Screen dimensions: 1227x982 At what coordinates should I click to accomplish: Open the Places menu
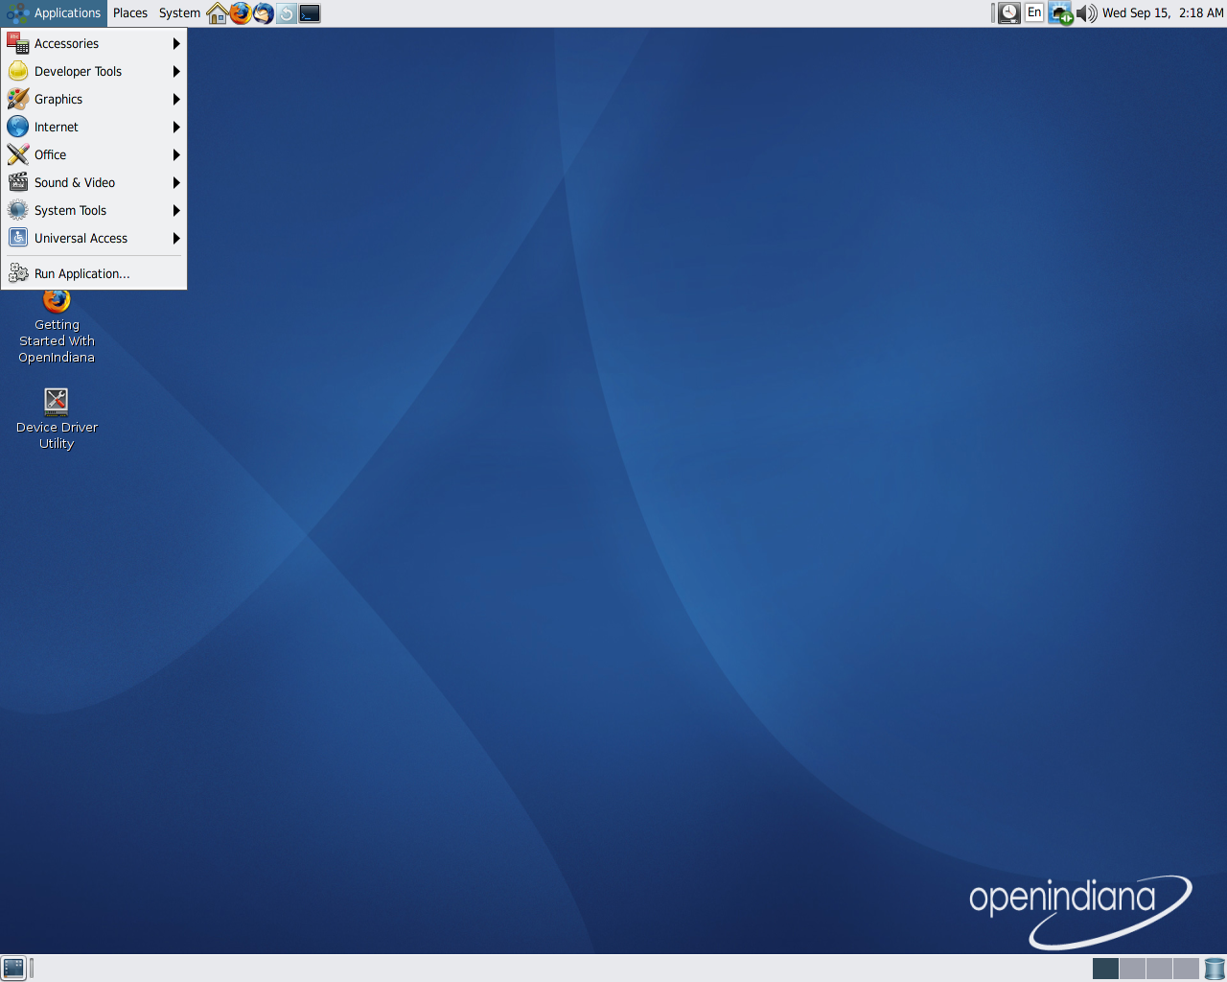click(130, 13)
